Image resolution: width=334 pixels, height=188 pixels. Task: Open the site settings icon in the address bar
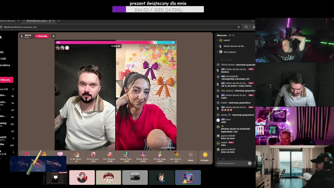(1, 27)
